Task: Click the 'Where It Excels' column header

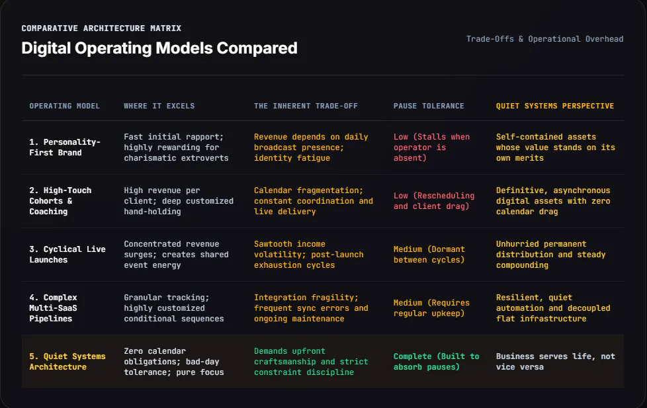Action: pyautogui.click(x=159, y=106)
